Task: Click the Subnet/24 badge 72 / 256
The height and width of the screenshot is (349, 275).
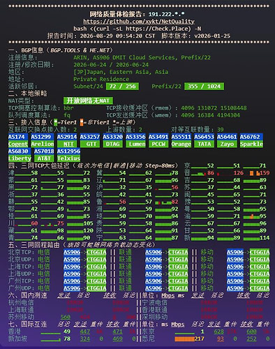Action: coord(122,87)
